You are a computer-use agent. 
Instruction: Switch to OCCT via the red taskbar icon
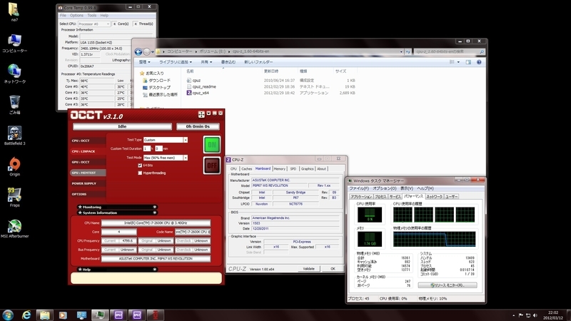pyautogui.click(x=155, y=315)
